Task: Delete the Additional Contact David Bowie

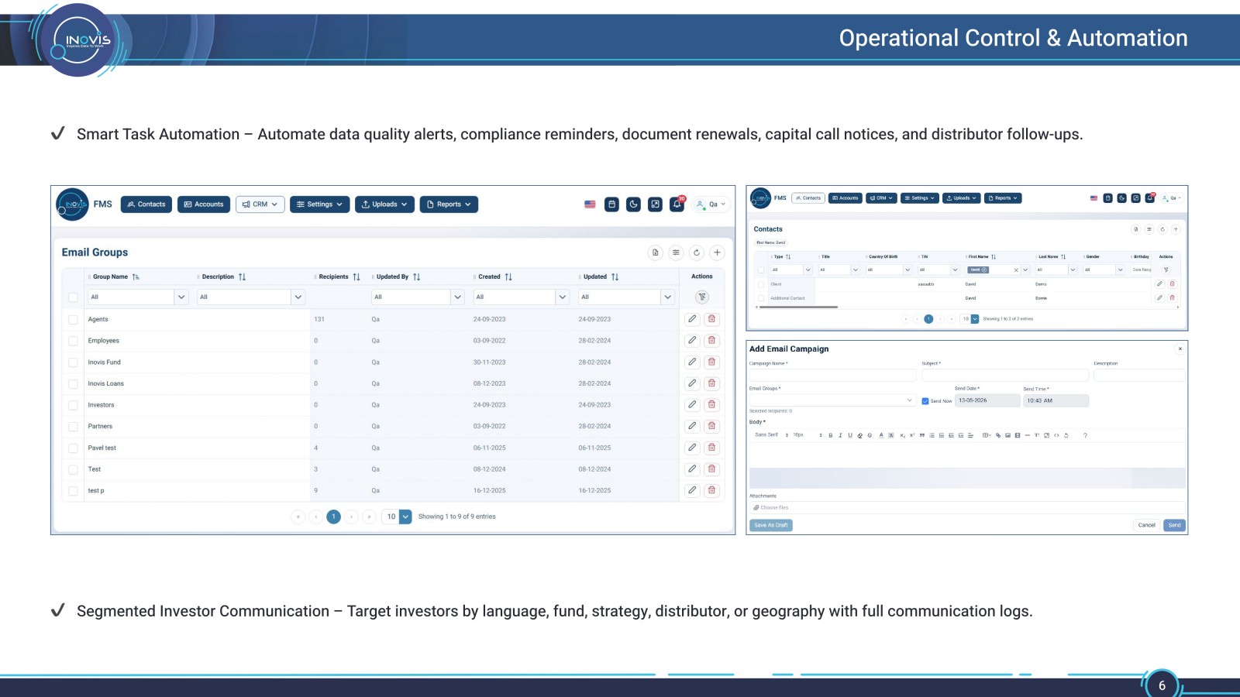Action: tap(1172, 297)
